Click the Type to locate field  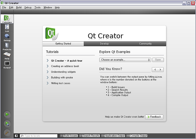[38, 136]
